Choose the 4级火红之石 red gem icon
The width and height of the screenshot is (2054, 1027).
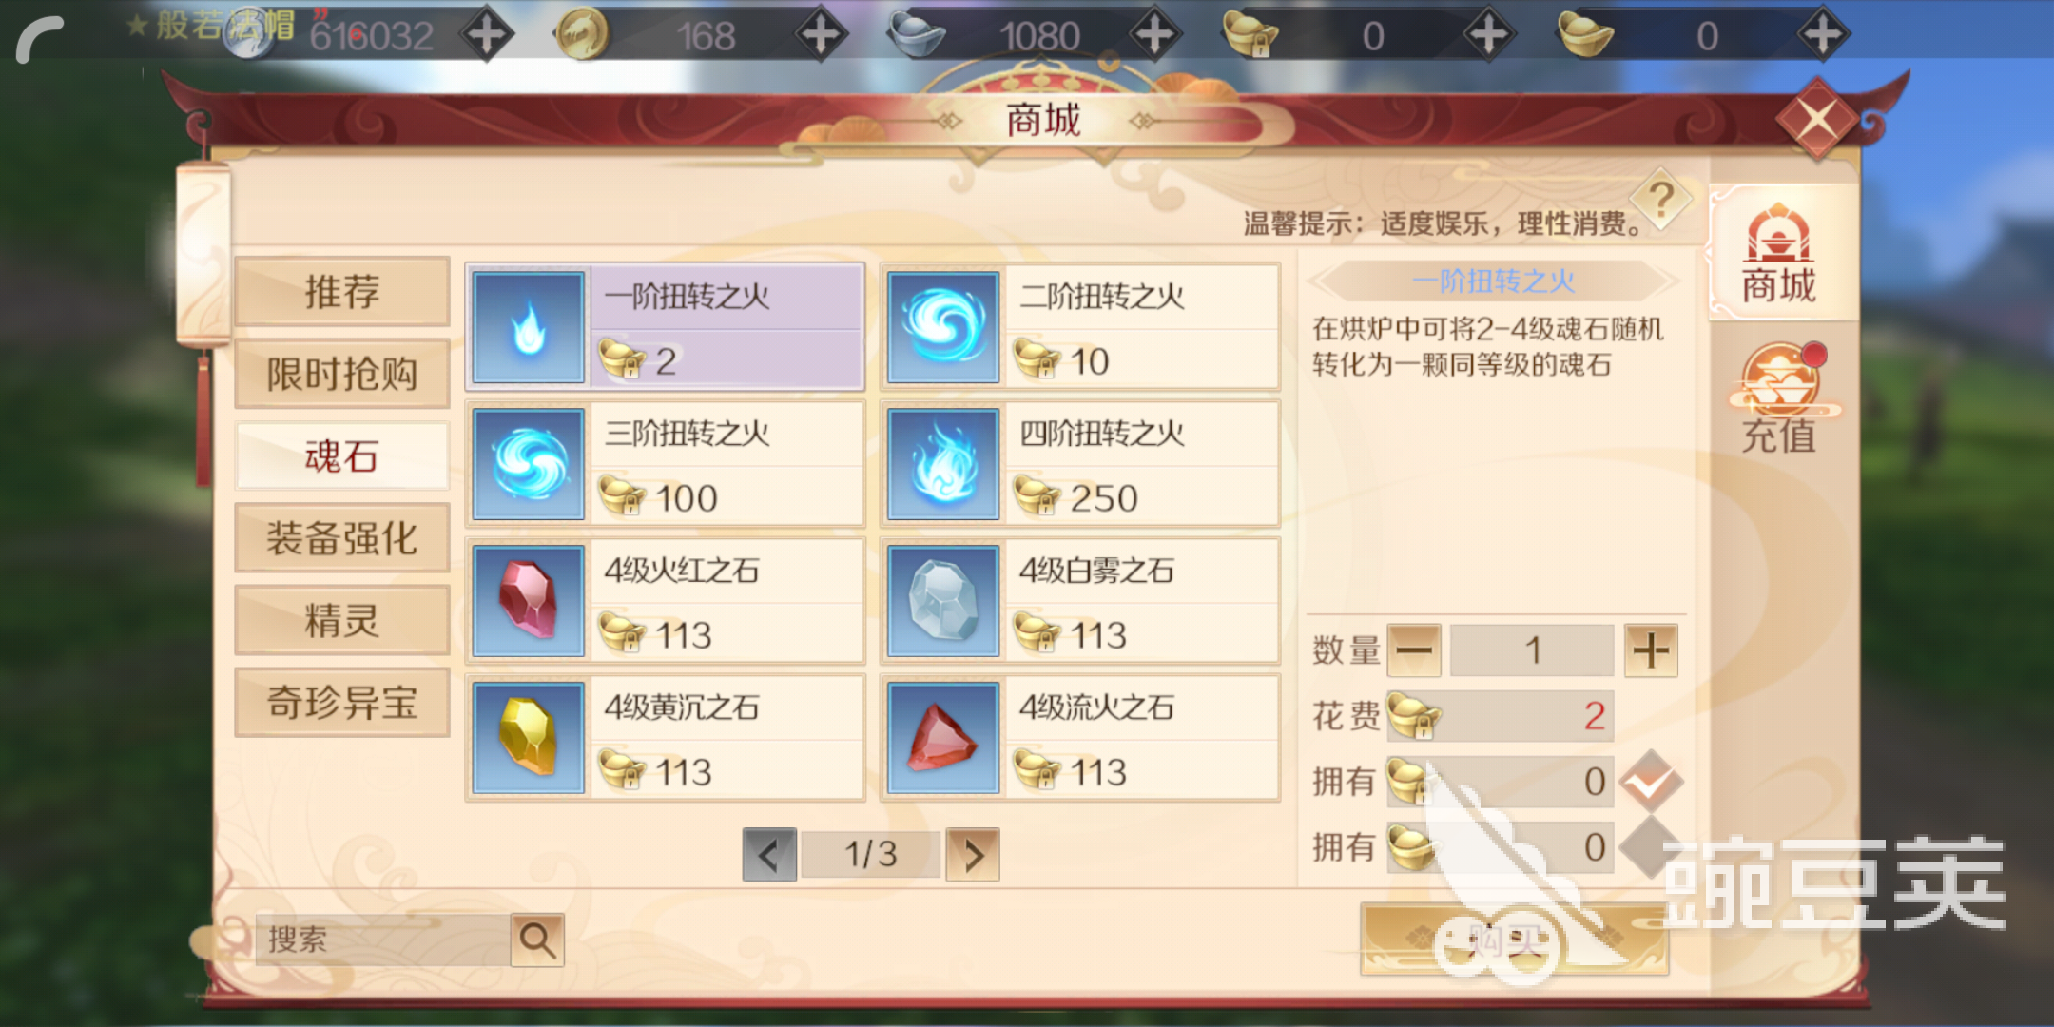[x=529, y=601]
